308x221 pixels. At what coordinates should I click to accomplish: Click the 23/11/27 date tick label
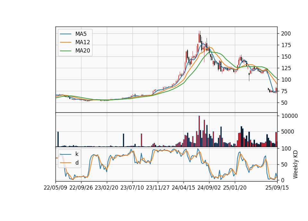(158, 188)
